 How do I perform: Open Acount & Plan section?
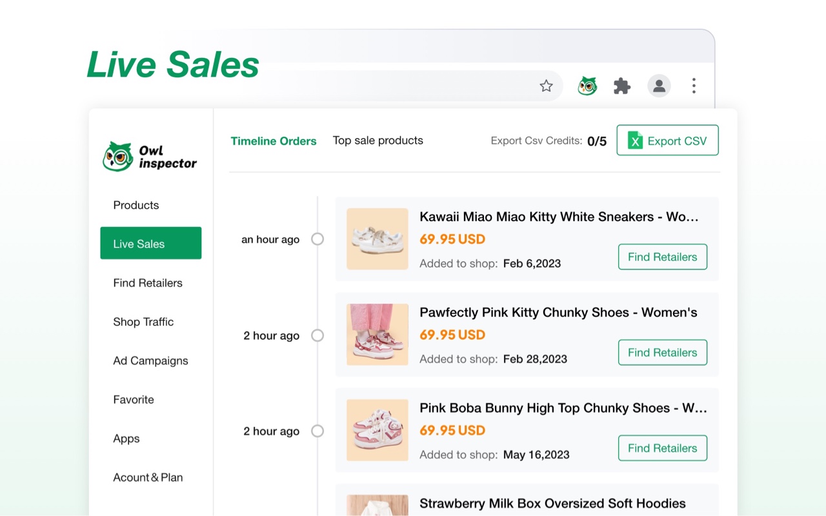[x=148, y=477]
